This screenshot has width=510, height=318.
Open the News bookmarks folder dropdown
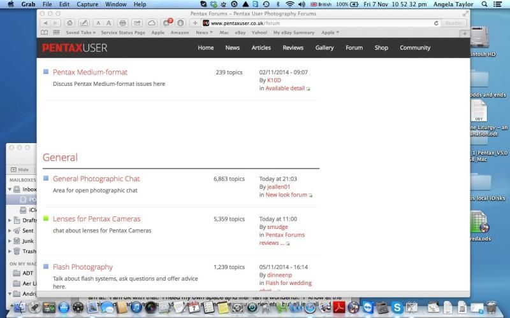[204, 32]
